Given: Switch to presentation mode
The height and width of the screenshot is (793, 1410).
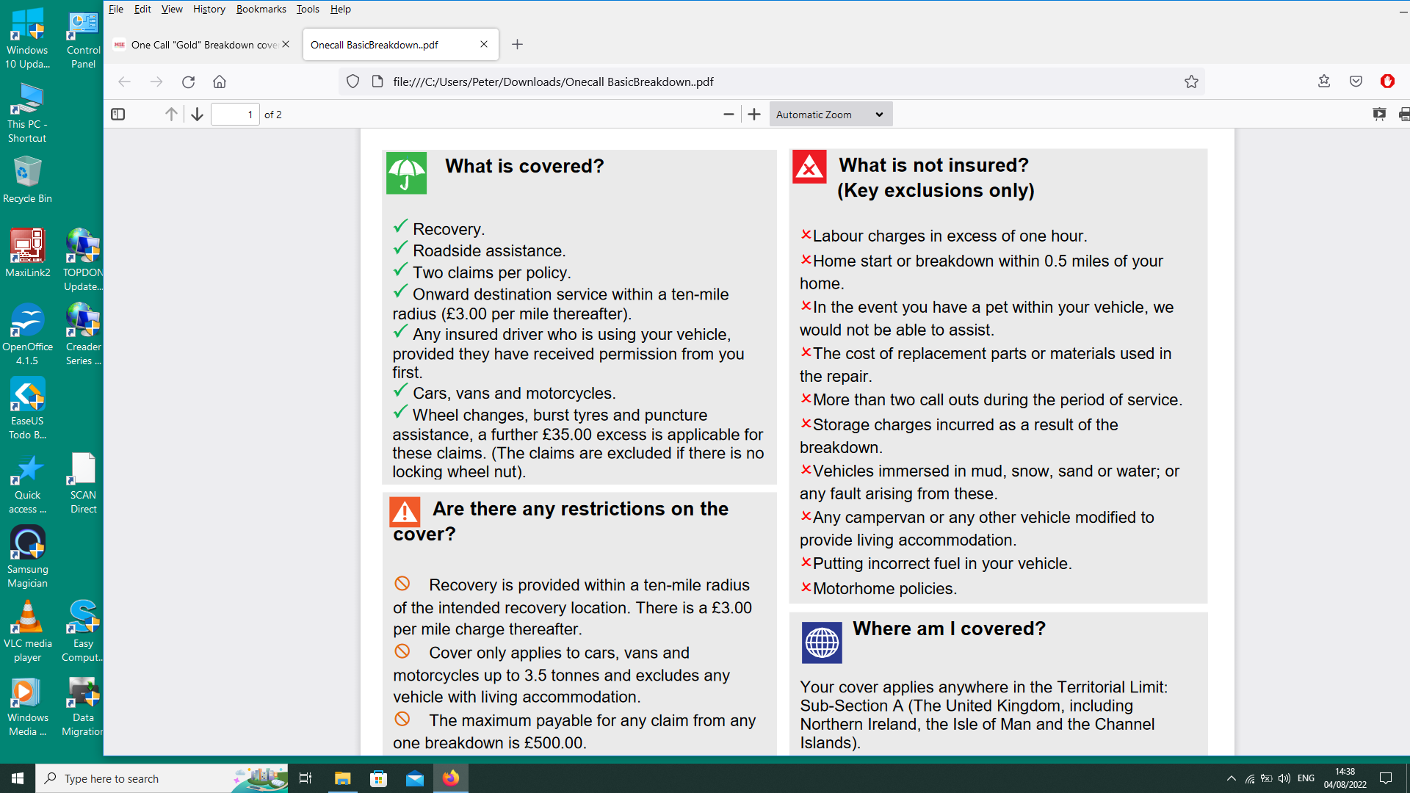Looking at the screenshot, I should pos(1379,115).
